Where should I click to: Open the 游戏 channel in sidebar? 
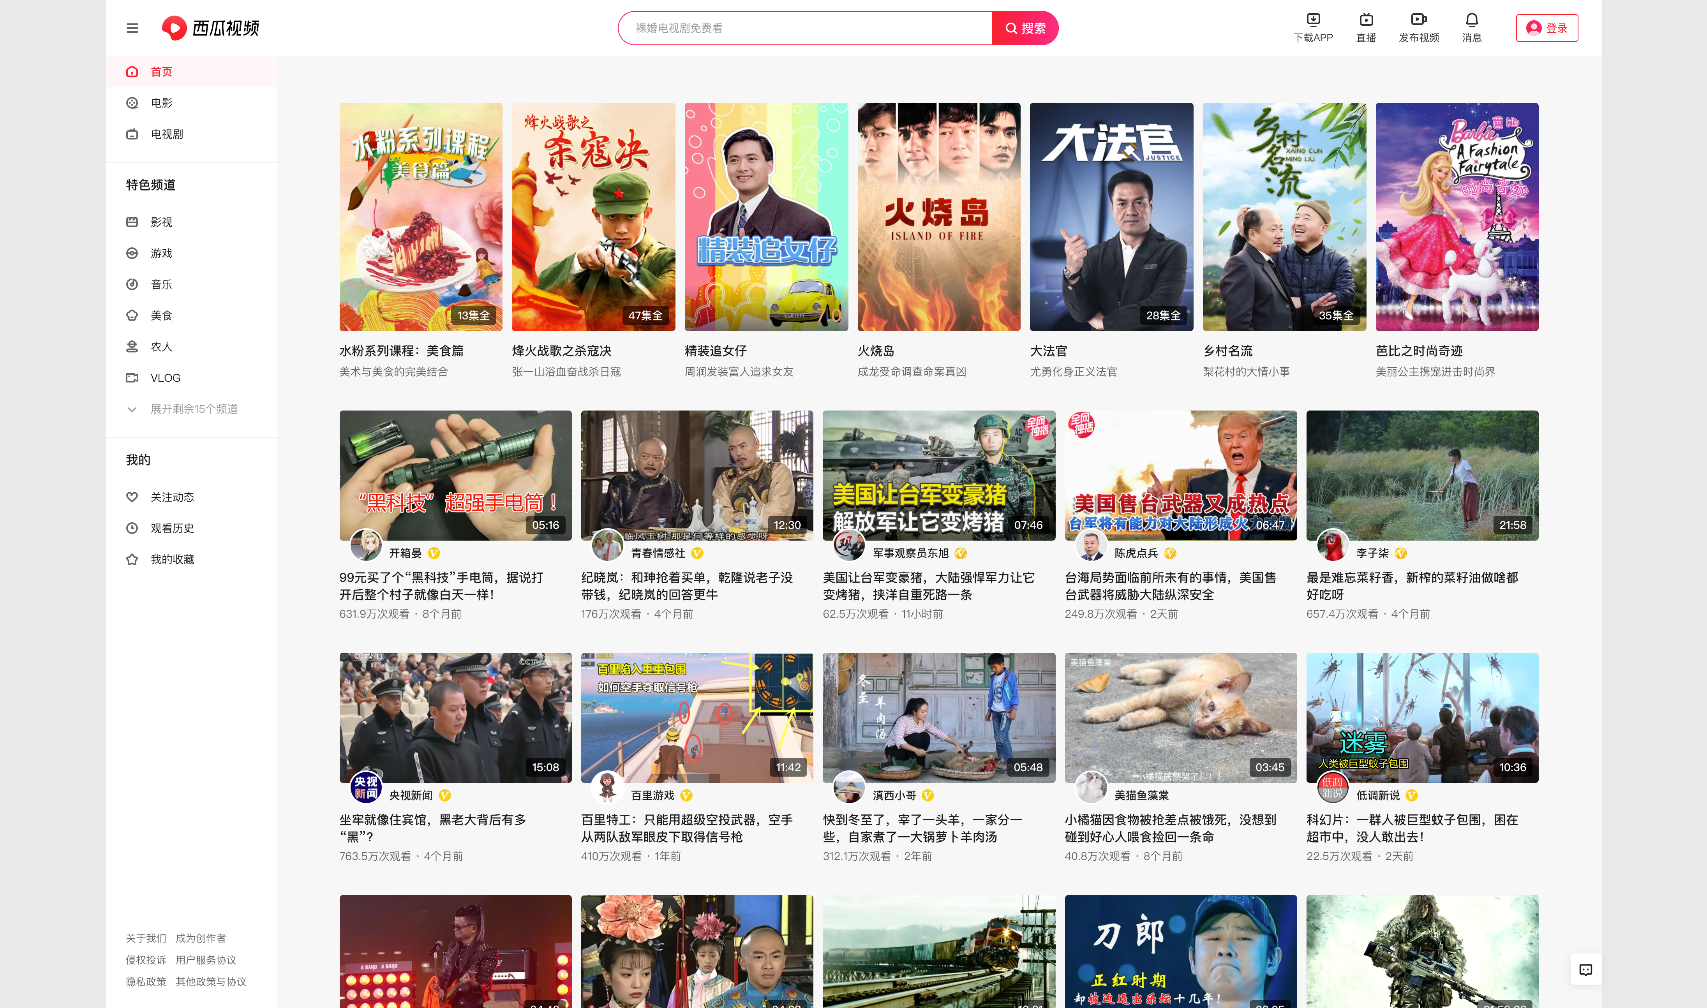click(161, 253)
